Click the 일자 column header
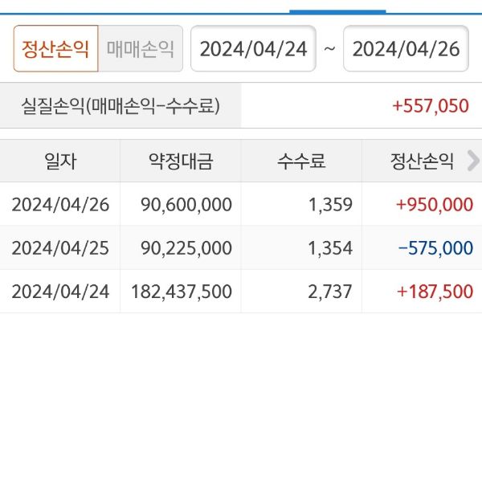Viewport: 482px width, 482px height. (x=60, y=161)
